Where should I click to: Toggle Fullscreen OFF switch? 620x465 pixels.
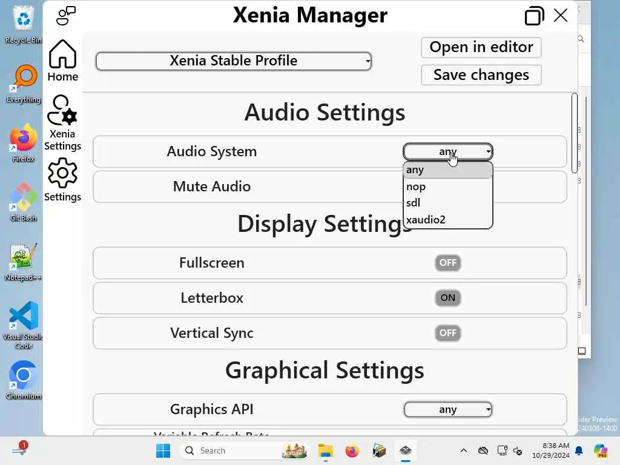(x=447, y=263)
